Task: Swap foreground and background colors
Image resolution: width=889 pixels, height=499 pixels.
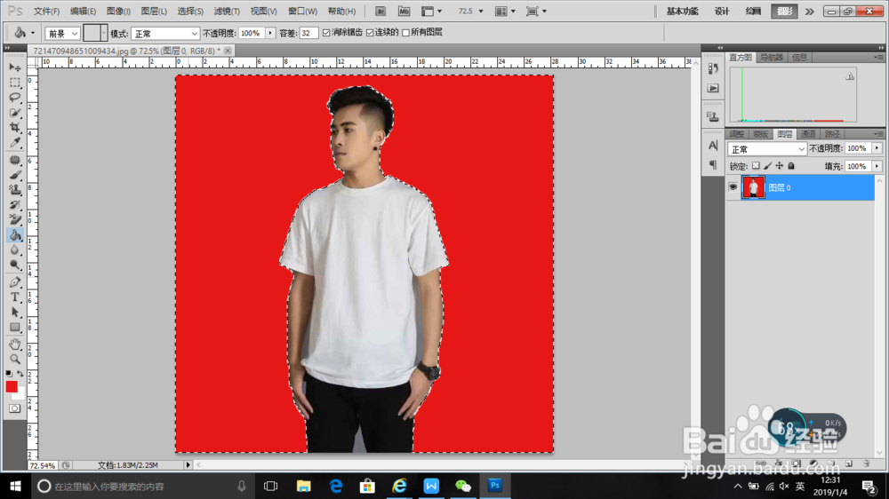Action: [20, 374]
